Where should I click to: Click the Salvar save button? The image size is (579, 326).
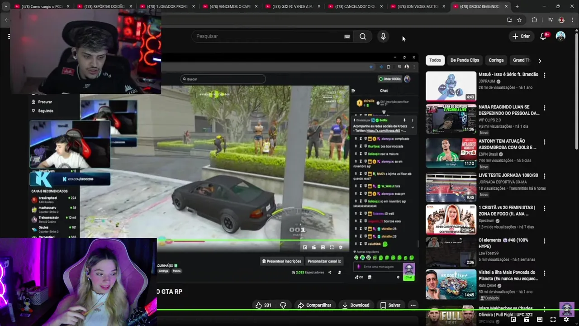[x=390, y=305]
